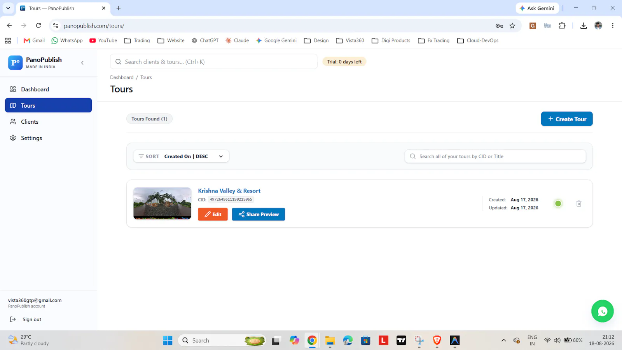The image size is (622, 350).
Task: Show hidden system tray icons
Action: [x=503, y=340]
